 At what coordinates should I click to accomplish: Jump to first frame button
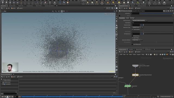2,97
